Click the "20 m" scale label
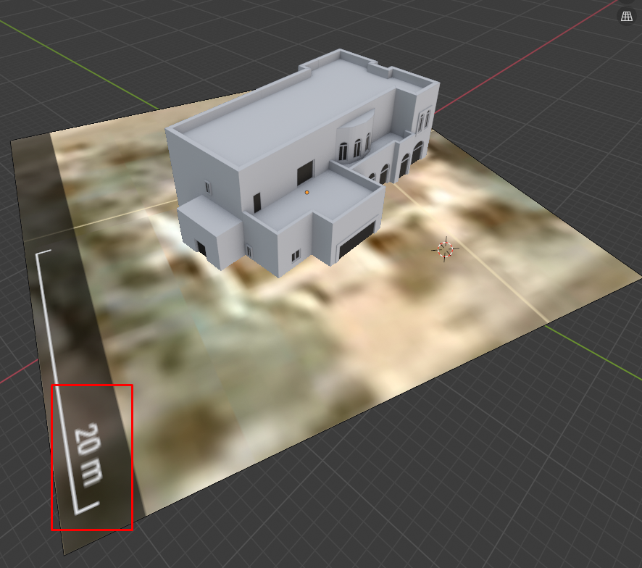Screen dimensions: 642x568 tap(88, 454)
